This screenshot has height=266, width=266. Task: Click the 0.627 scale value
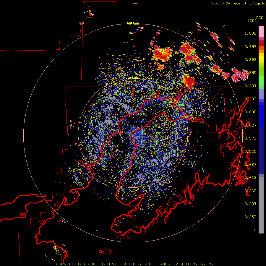point(250,125)
